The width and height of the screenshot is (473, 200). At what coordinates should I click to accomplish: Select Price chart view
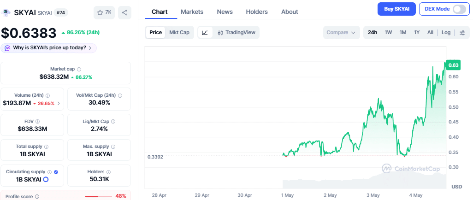coord(156,33)
